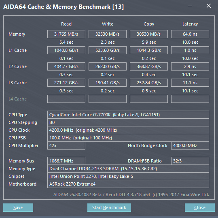Click the Copy column header
This screenshot has height=218, width=218.
tap(149, 24)
